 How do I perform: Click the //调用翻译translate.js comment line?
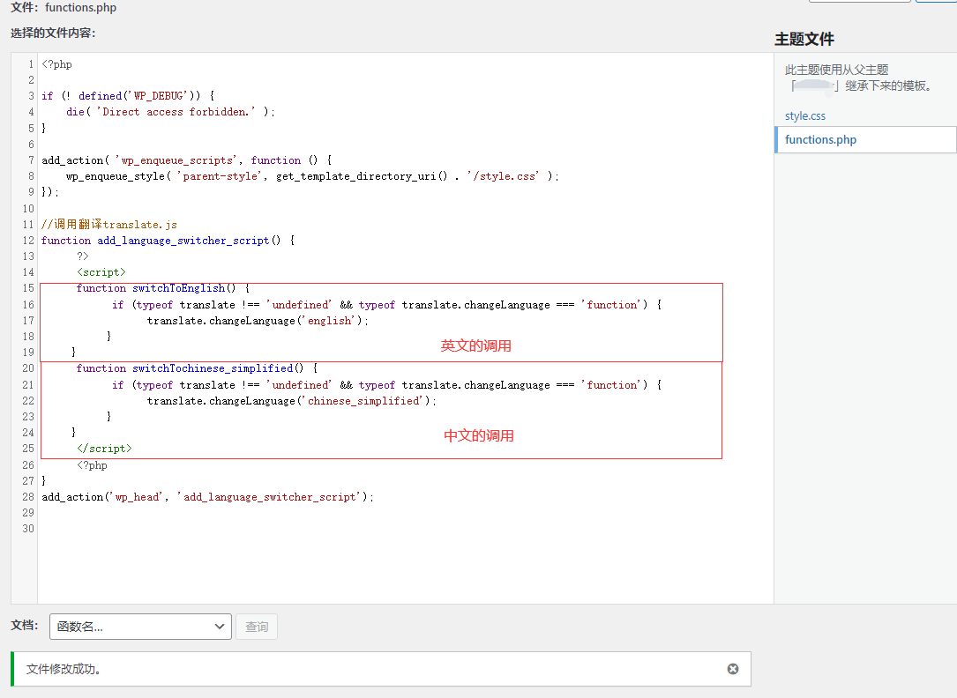pyautogui.click(x=109, y=225)
